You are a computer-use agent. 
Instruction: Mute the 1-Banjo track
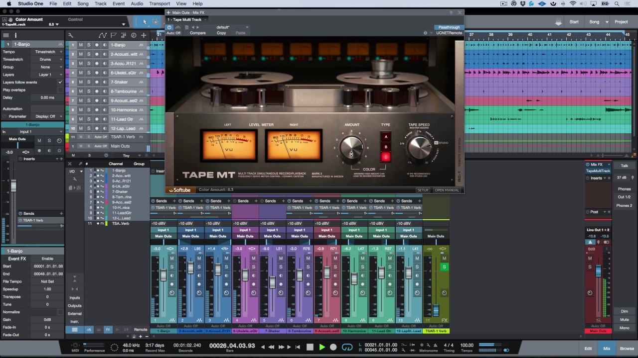[x=81, y=45]
